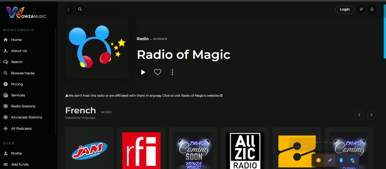Select the Allzic Radio station card

(245, 150)
